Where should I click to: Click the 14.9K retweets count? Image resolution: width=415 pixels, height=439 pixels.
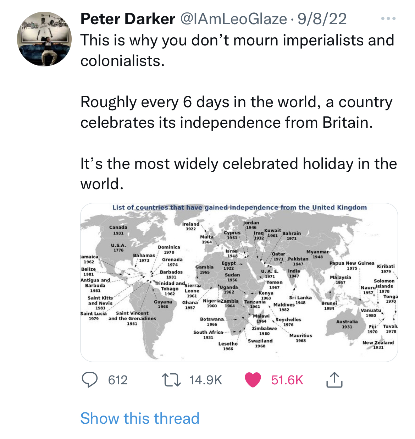point(205,380)
